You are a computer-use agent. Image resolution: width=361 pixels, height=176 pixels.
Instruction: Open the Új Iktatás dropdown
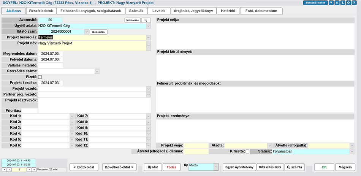pyautogui.click(x=216, y=167)
